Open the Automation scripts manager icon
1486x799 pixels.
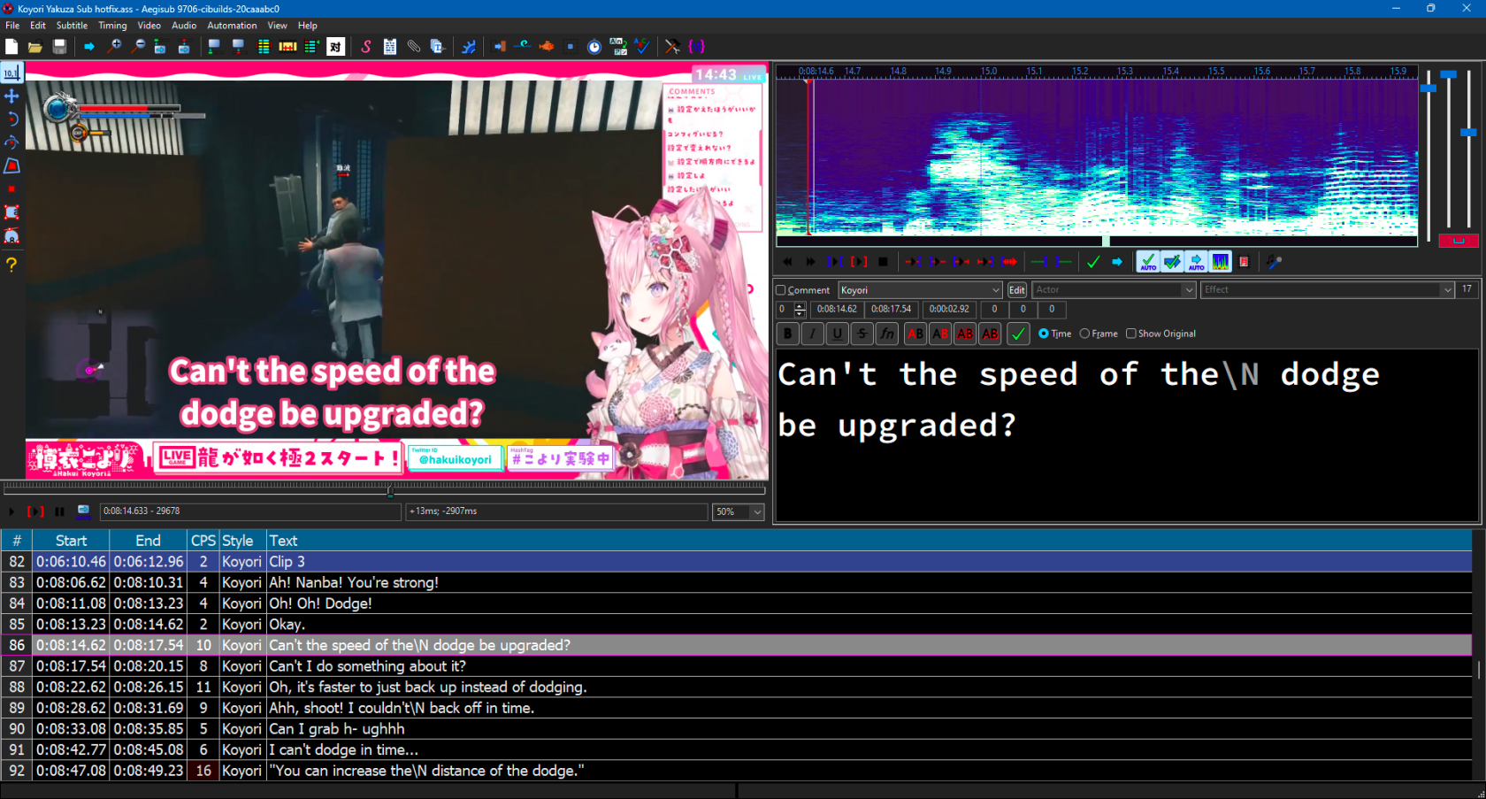[x=469, y=47]
